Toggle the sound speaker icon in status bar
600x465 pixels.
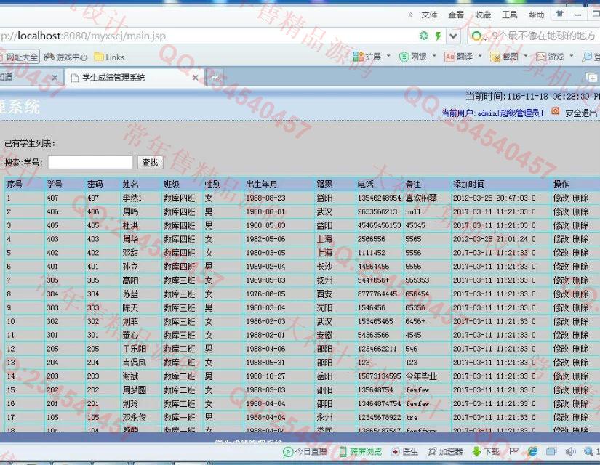(x=570, y=452)
